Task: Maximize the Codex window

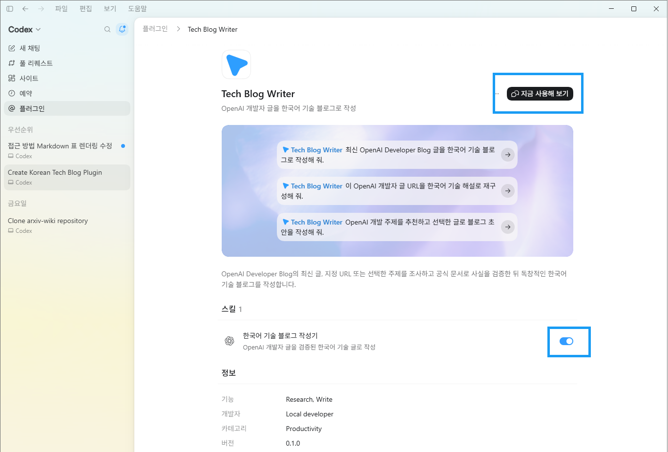Action: [634, 9]
